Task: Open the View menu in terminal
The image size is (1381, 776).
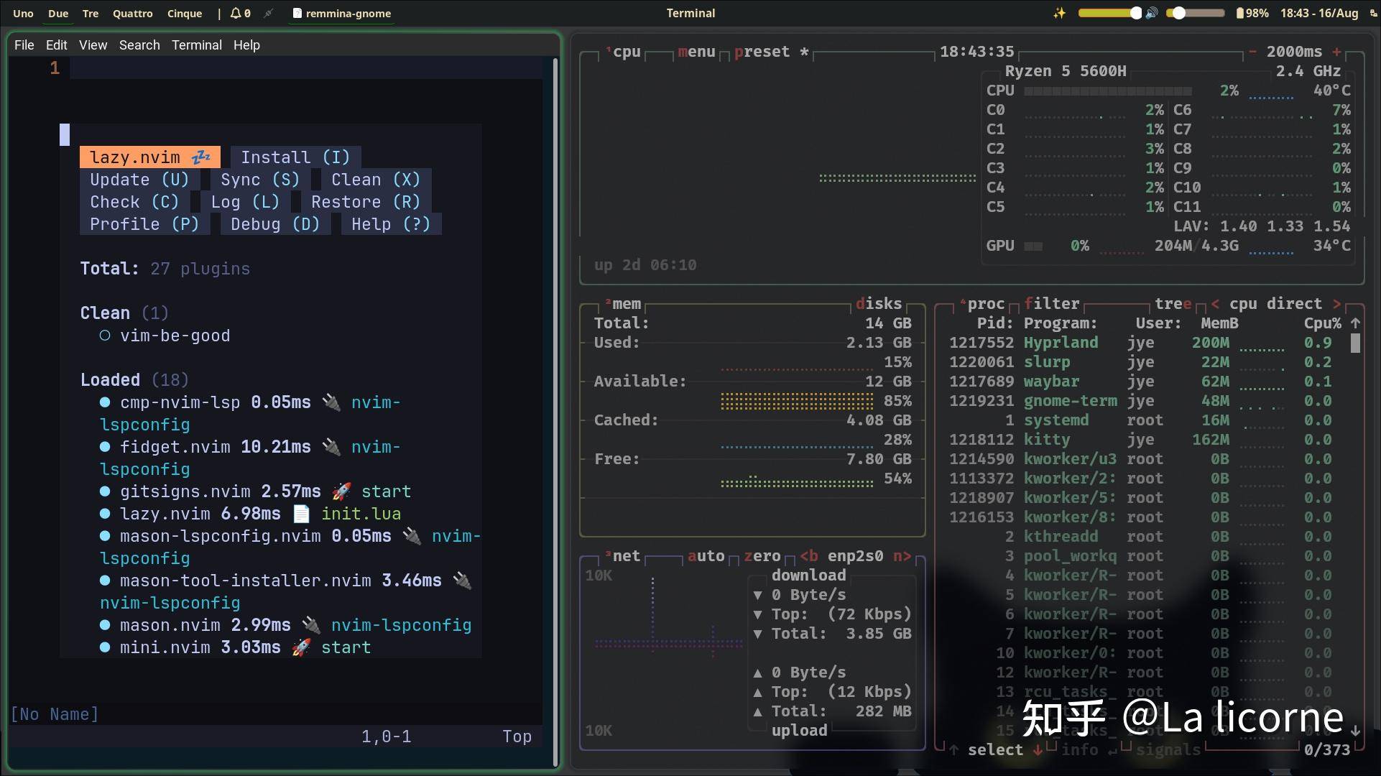Action: [93, 45]
